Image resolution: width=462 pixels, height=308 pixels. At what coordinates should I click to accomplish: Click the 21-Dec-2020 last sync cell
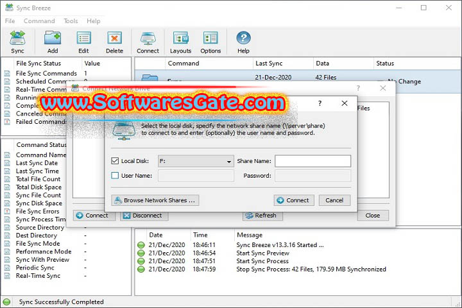coord(273,77)
